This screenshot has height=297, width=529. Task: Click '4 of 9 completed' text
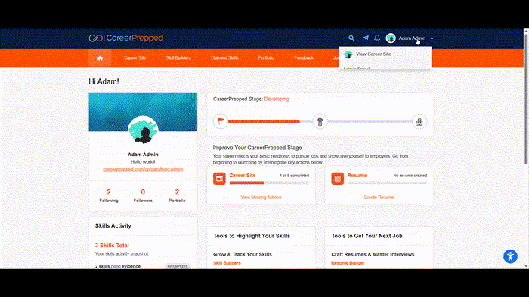294,176
